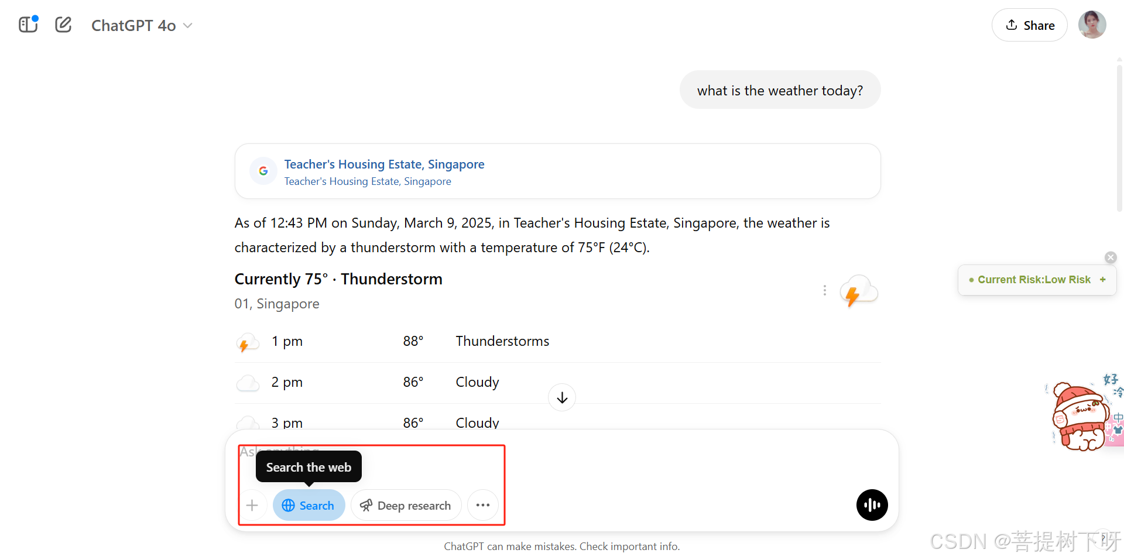Start voice mode with waveform button

(872, 505)
